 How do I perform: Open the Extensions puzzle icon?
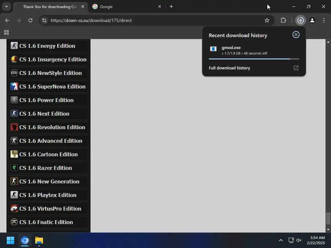coord(283,20)
